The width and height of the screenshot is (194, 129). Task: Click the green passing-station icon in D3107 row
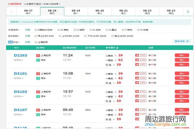(38, 115)
